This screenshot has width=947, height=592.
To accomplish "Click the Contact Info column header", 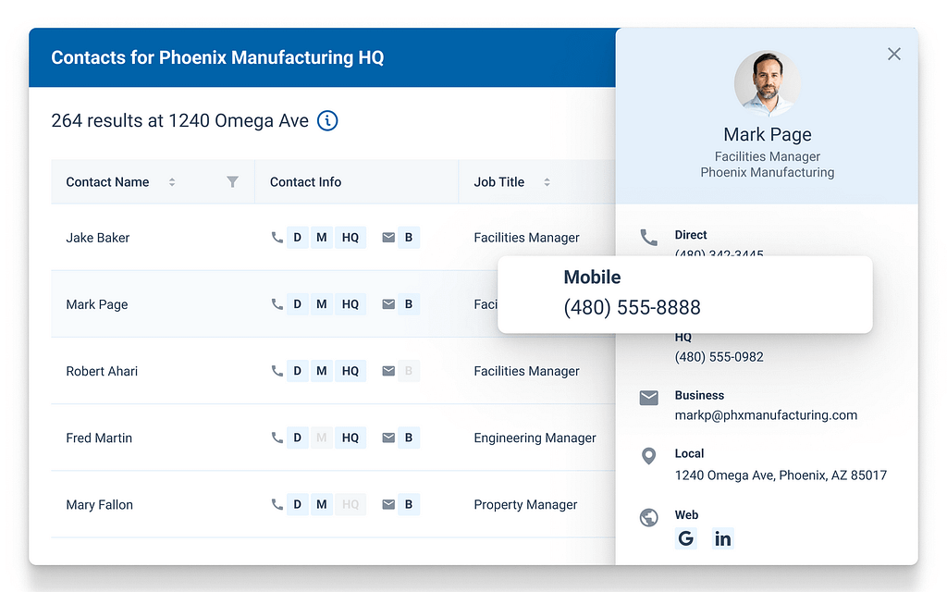I will pos(305,182).
